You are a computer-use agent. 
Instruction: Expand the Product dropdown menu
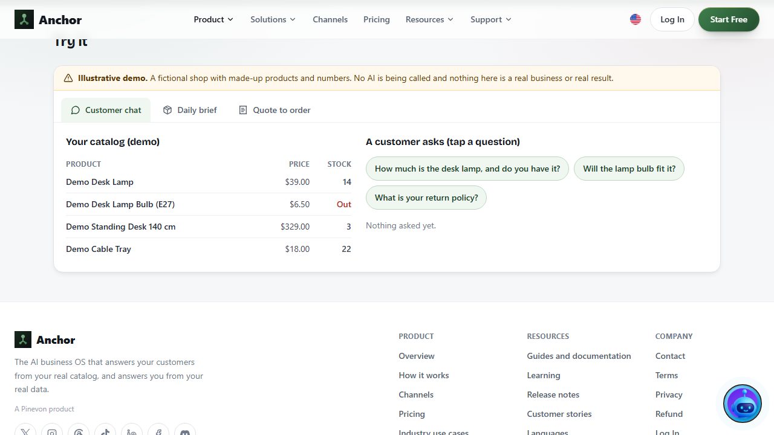click(x=213, y=19)
